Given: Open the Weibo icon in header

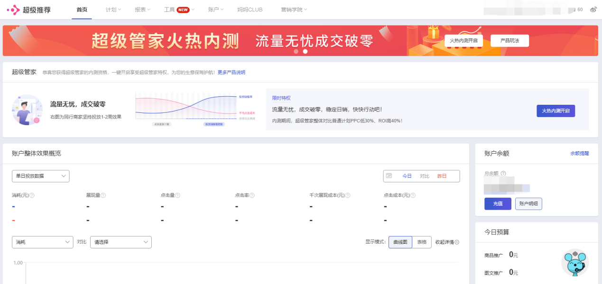Looking at the screenshot, I should (593, 9).
